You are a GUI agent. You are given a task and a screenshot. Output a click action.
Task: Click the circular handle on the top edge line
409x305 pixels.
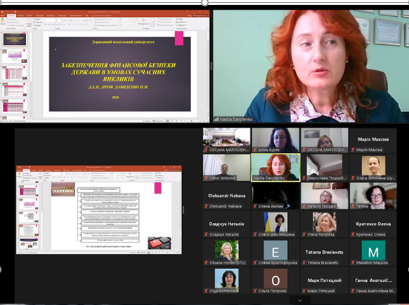pos(204,3)
